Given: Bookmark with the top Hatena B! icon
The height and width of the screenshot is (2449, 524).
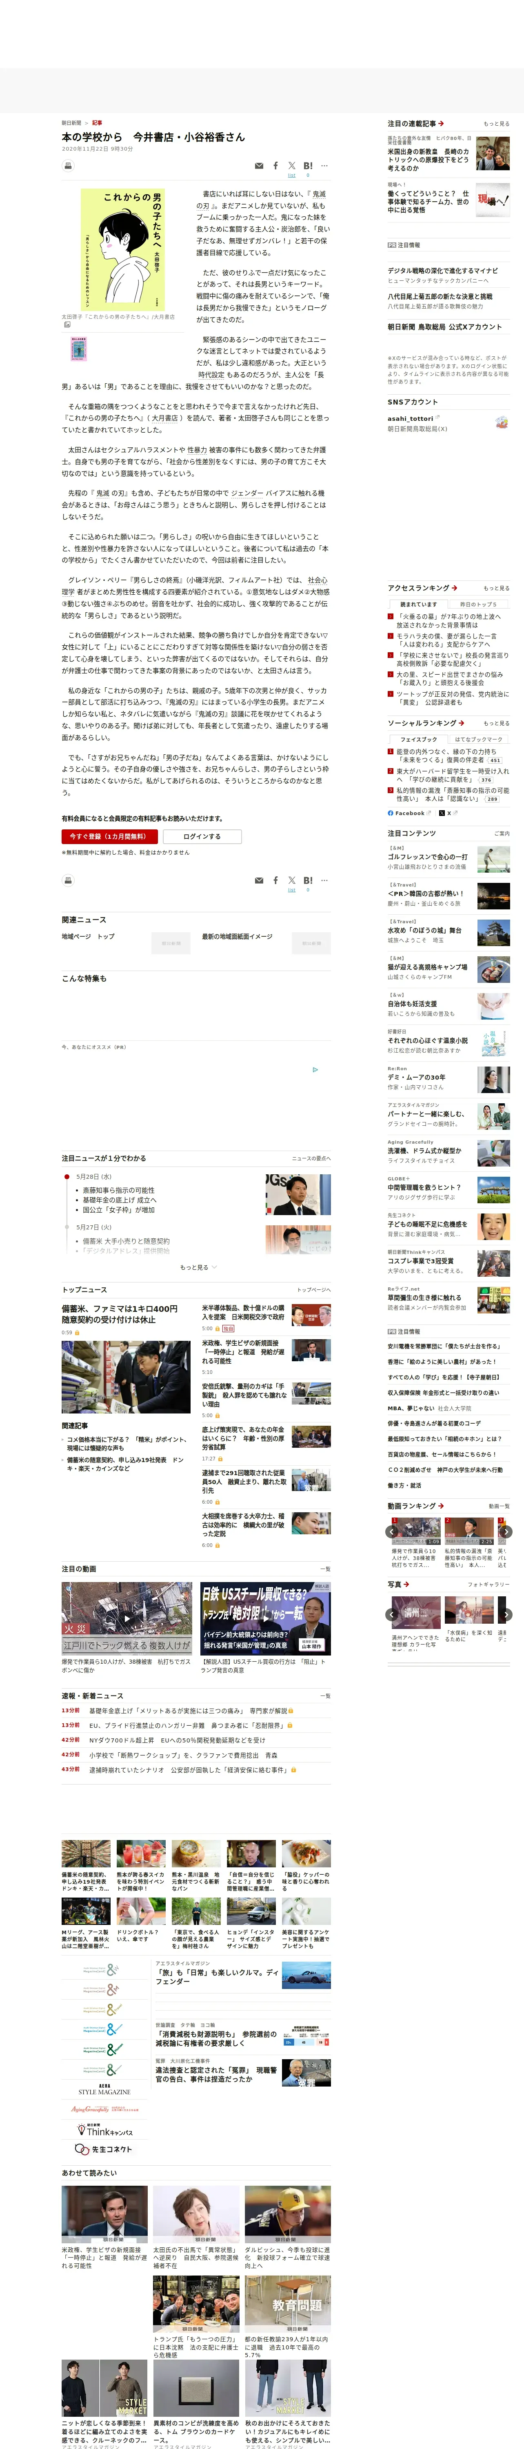Looking at the screenshot, I should [308, 165].
